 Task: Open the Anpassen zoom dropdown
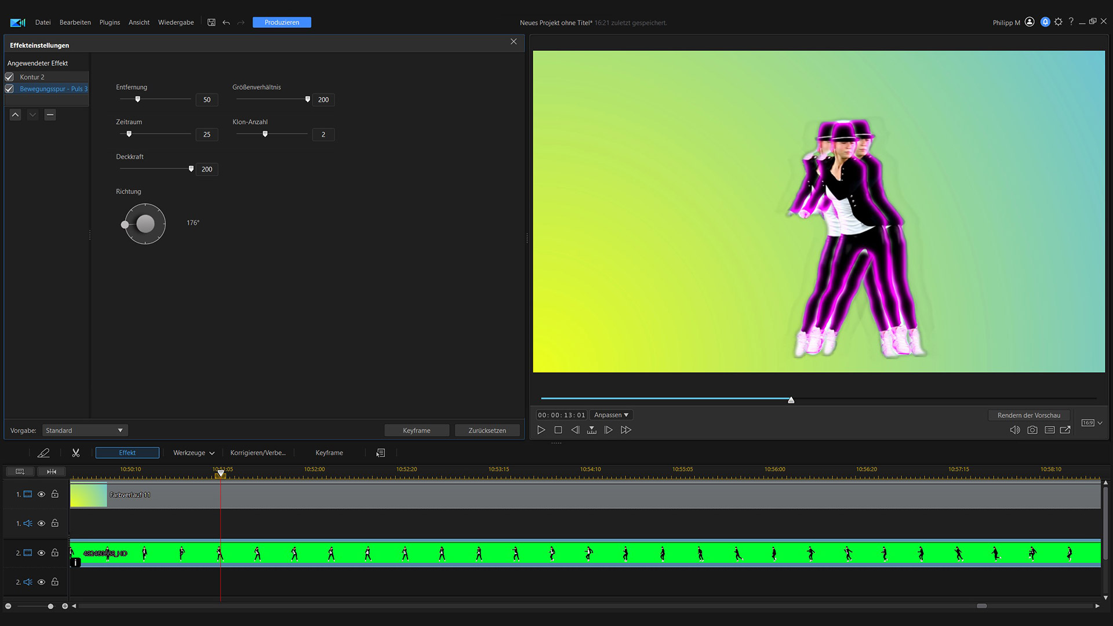click(611, 415)
